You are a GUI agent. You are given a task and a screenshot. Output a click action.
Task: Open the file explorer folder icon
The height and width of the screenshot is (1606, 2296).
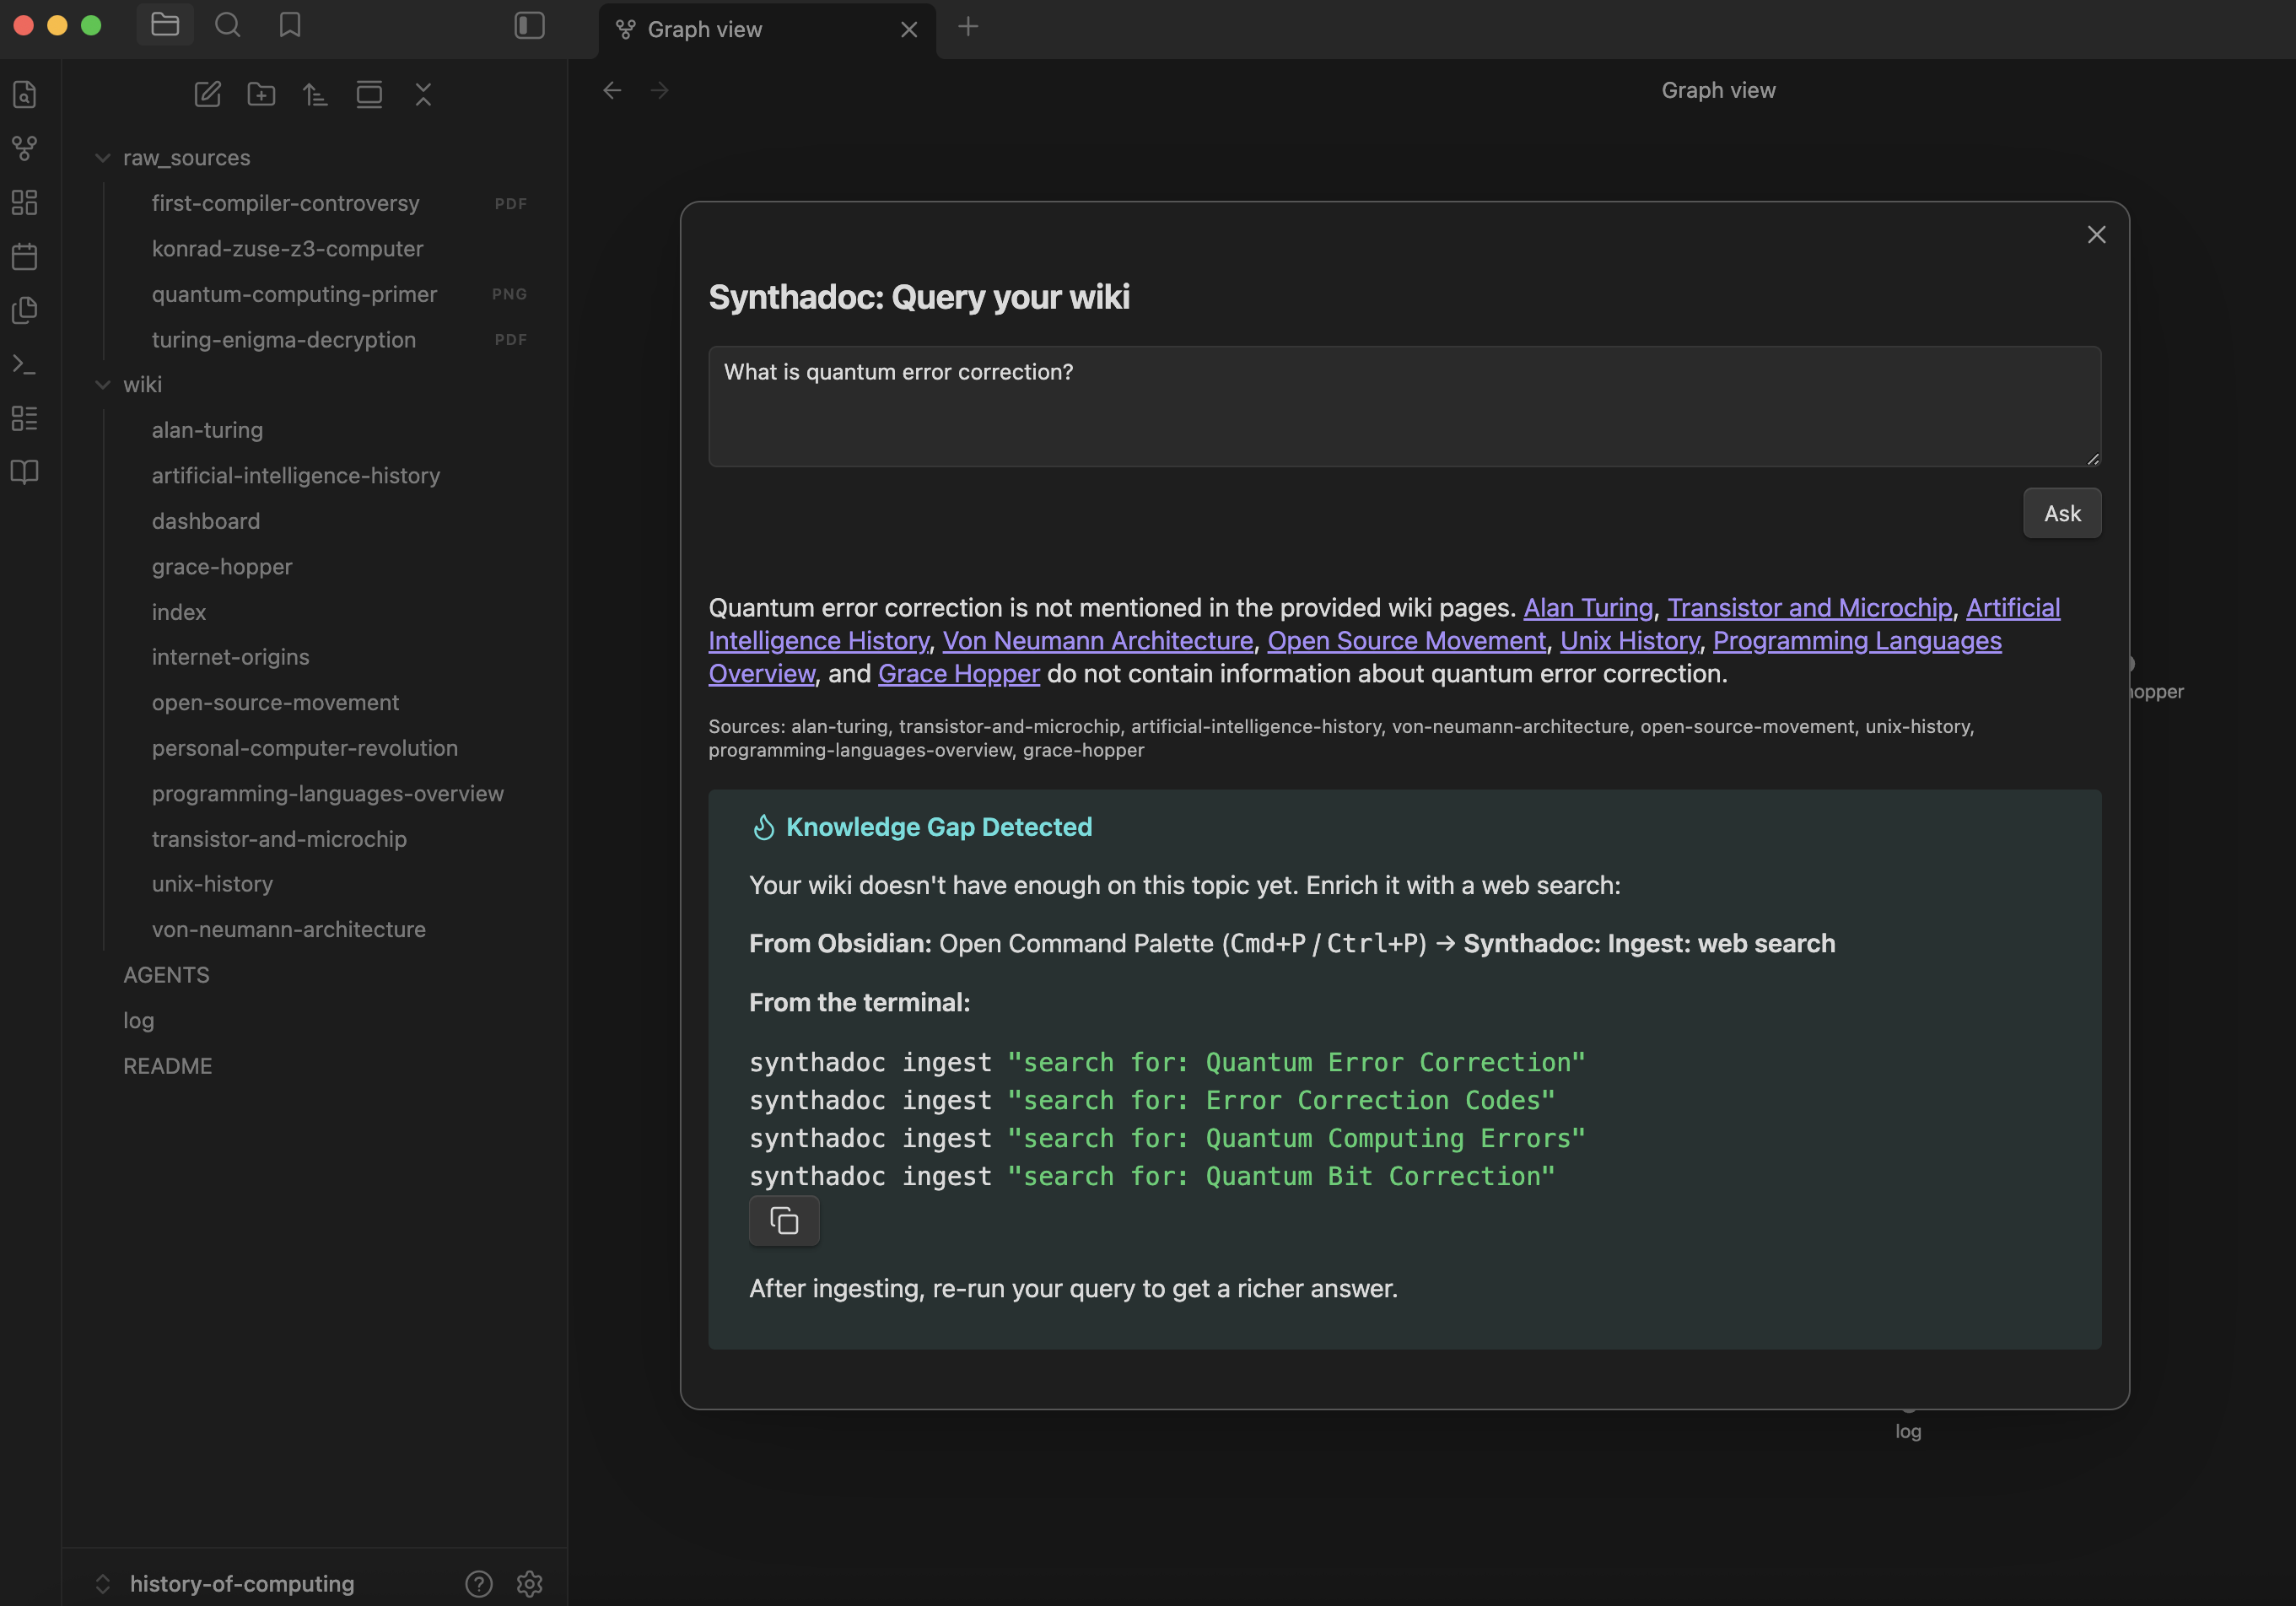click(165, 25)
